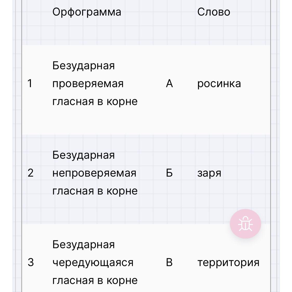
Task: Click the word чередующаяся in row 3
Action: (x=93, y=263)
